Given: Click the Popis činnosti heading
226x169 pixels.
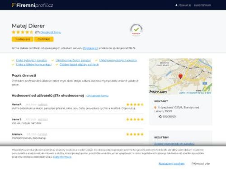Looking at the screenshot, I should (24, 75).
